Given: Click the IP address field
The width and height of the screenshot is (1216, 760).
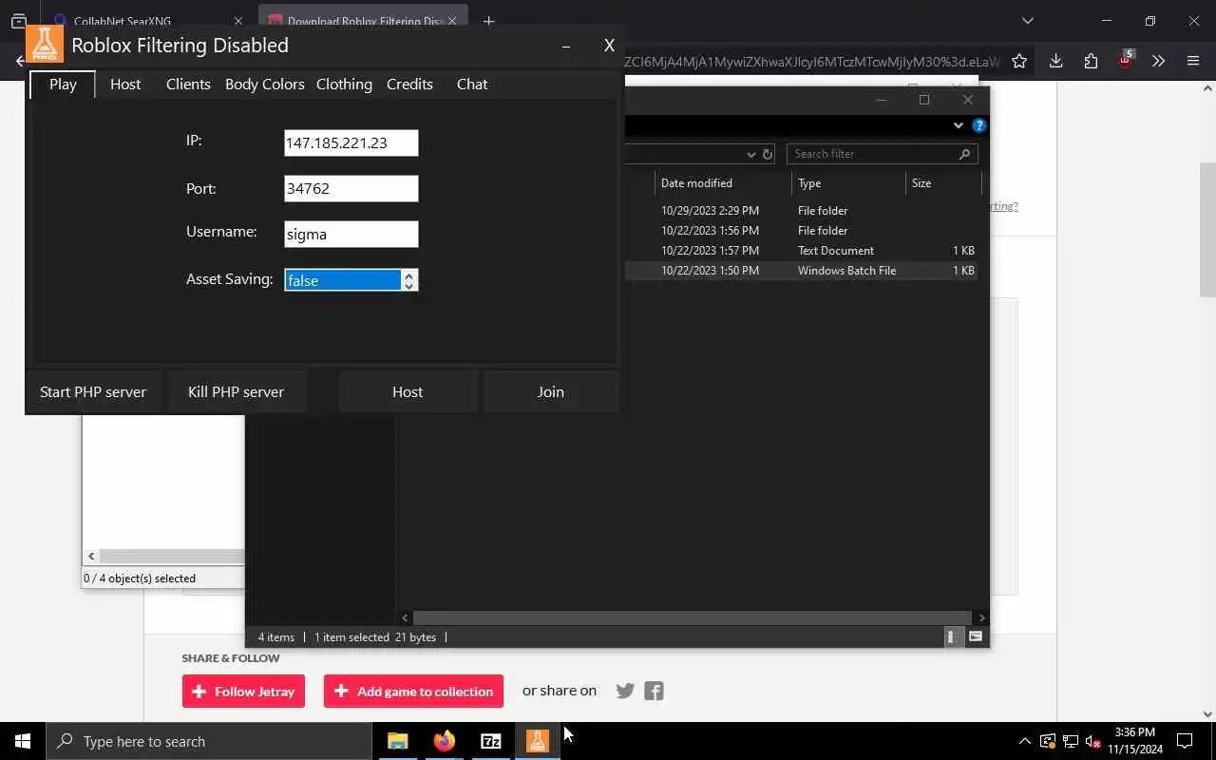Looking at the screenshot, I should click(x=351, y=142).
